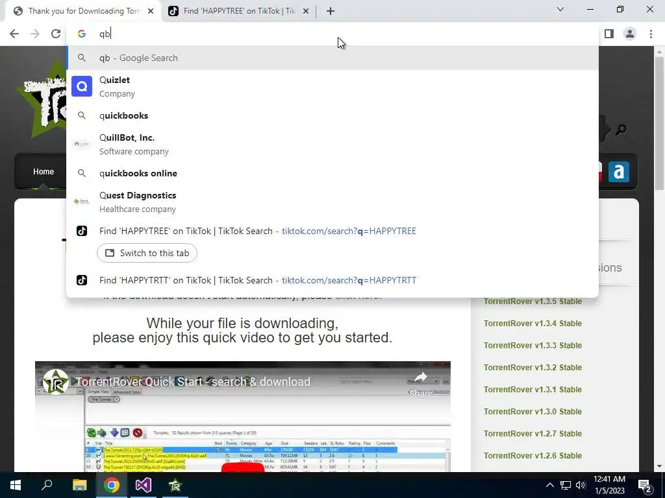Open TorrentRover v1.3.0 Stable link
The image size is (665, 498).
click(533, 412)
